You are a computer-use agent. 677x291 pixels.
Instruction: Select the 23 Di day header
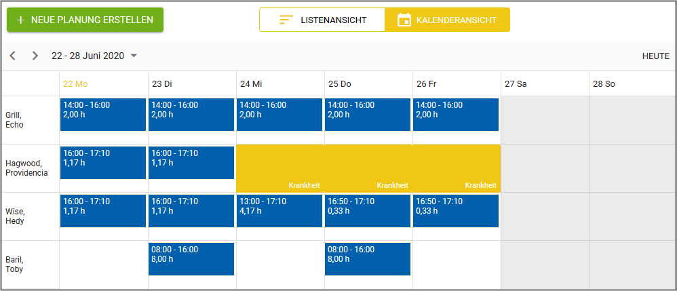(162, 84)
